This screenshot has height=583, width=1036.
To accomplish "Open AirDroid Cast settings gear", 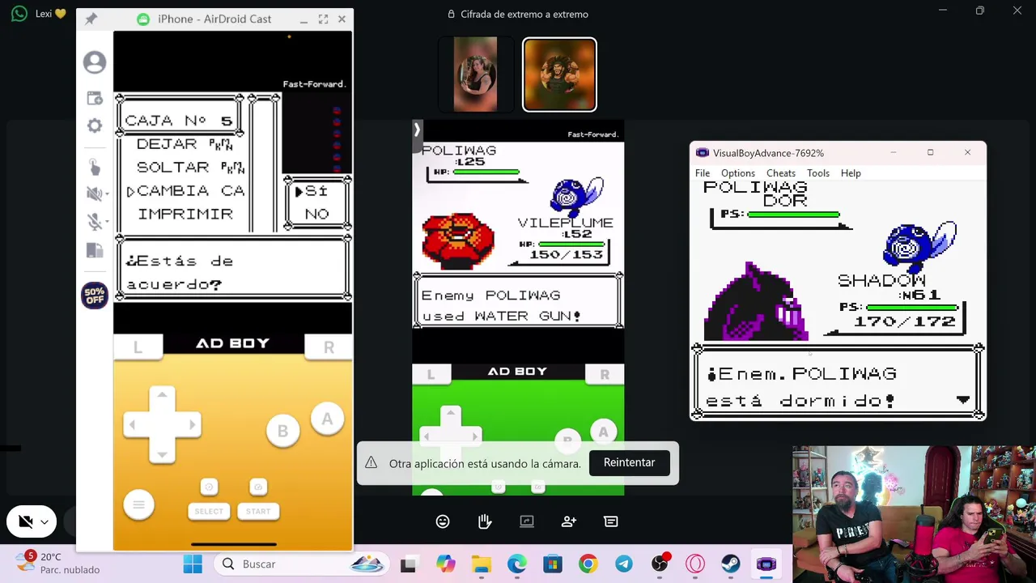I will coord(95,126).
